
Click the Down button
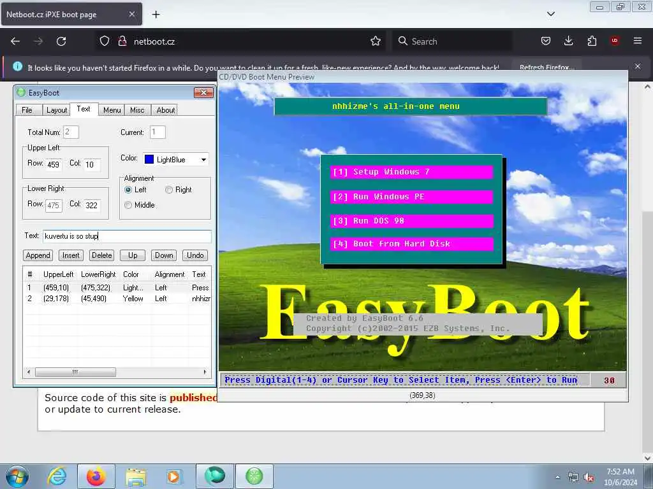[x=164, y=255]
